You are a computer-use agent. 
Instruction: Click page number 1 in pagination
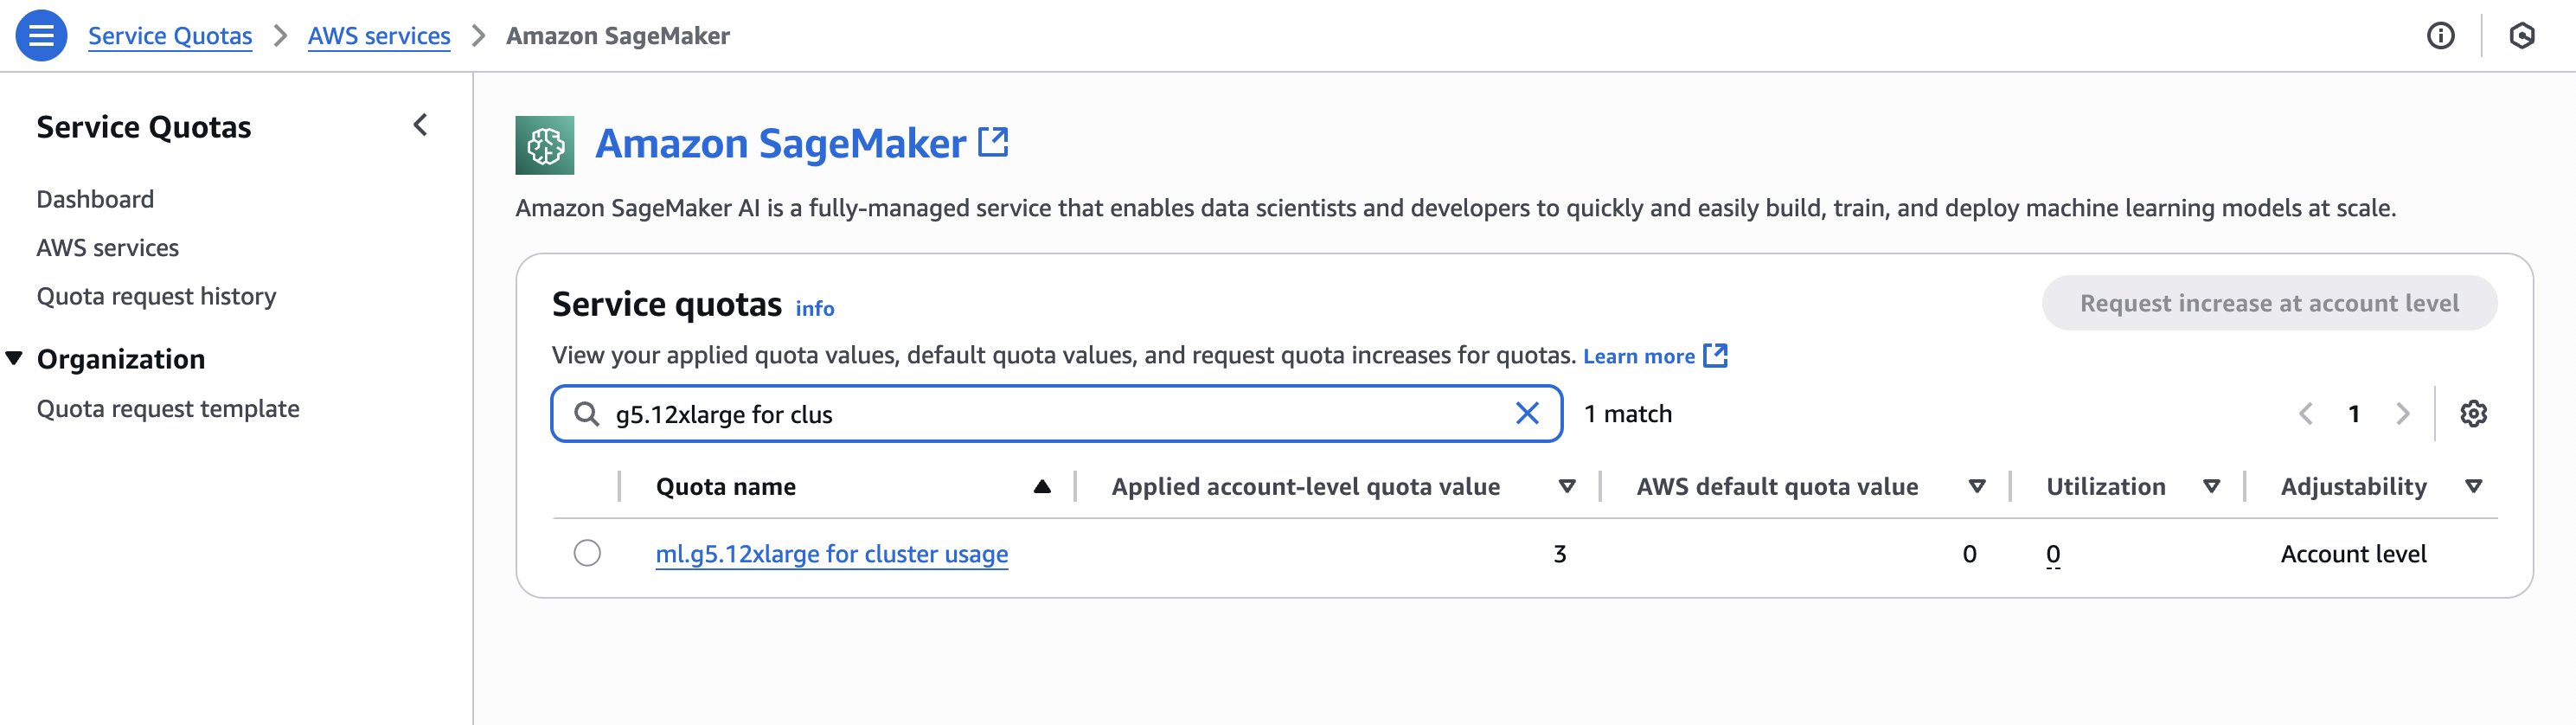tap(2354, 414)
